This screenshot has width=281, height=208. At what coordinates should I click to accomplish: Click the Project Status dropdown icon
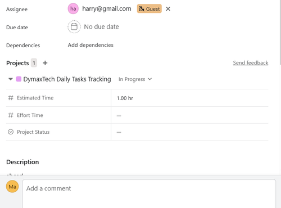(11, 132)
